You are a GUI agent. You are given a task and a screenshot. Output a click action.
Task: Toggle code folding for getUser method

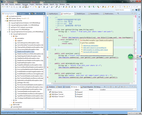(x=51, y=30)
